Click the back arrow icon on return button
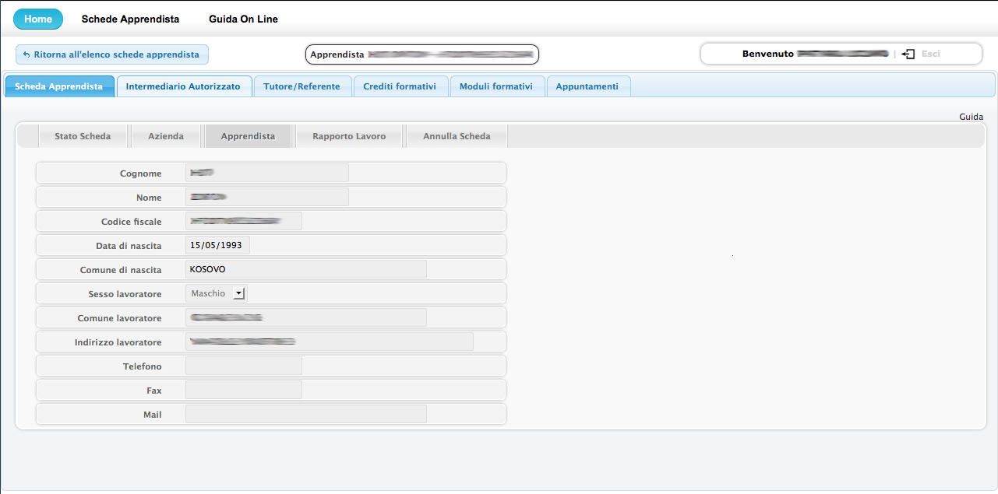 click(26, 55)
